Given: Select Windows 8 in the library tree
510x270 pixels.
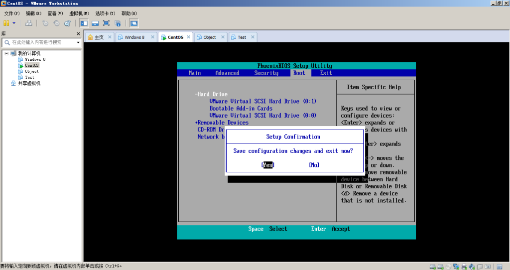Looking at the screenshot, I should pos(35,59).
